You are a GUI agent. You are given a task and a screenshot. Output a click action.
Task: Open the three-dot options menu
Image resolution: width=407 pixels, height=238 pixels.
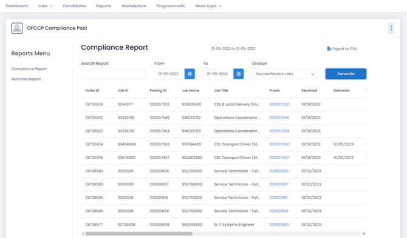[x=391, y=28]
